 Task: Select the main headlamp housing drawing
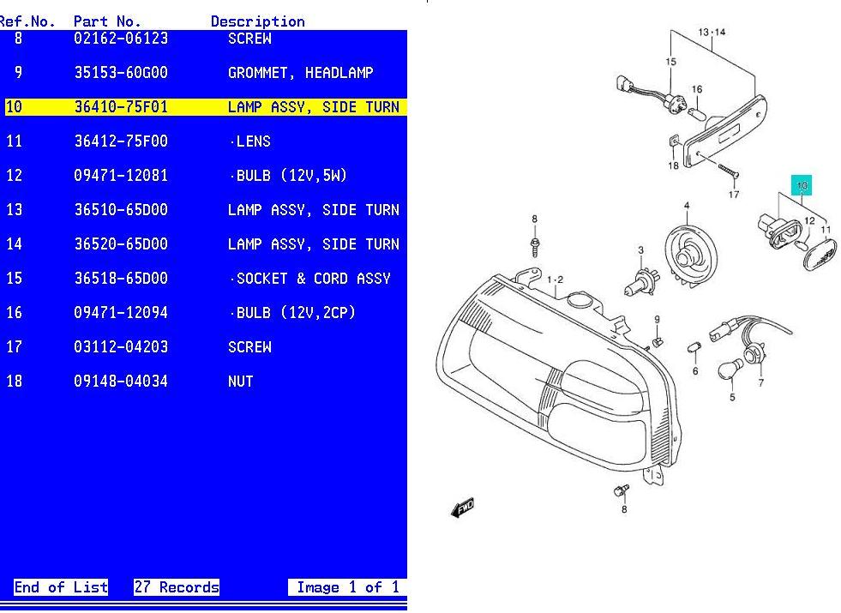557,377
